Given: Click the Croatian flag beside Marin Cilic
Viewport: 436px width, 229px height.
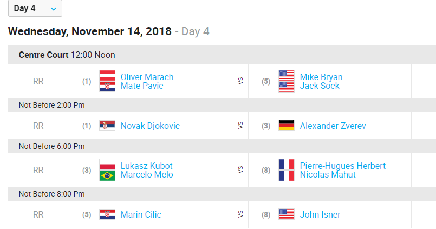Looking at the screenshot, I should click(107, 214).
